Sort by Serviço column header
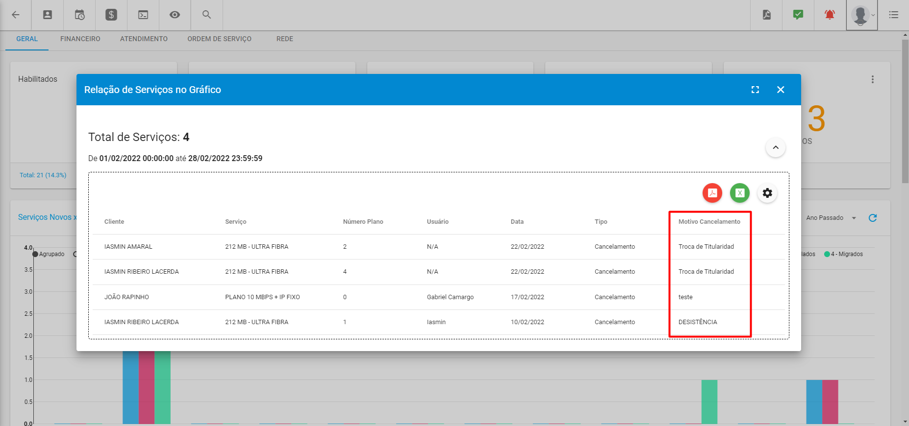This screenshot has height=426, width=909. click(236, 222)
